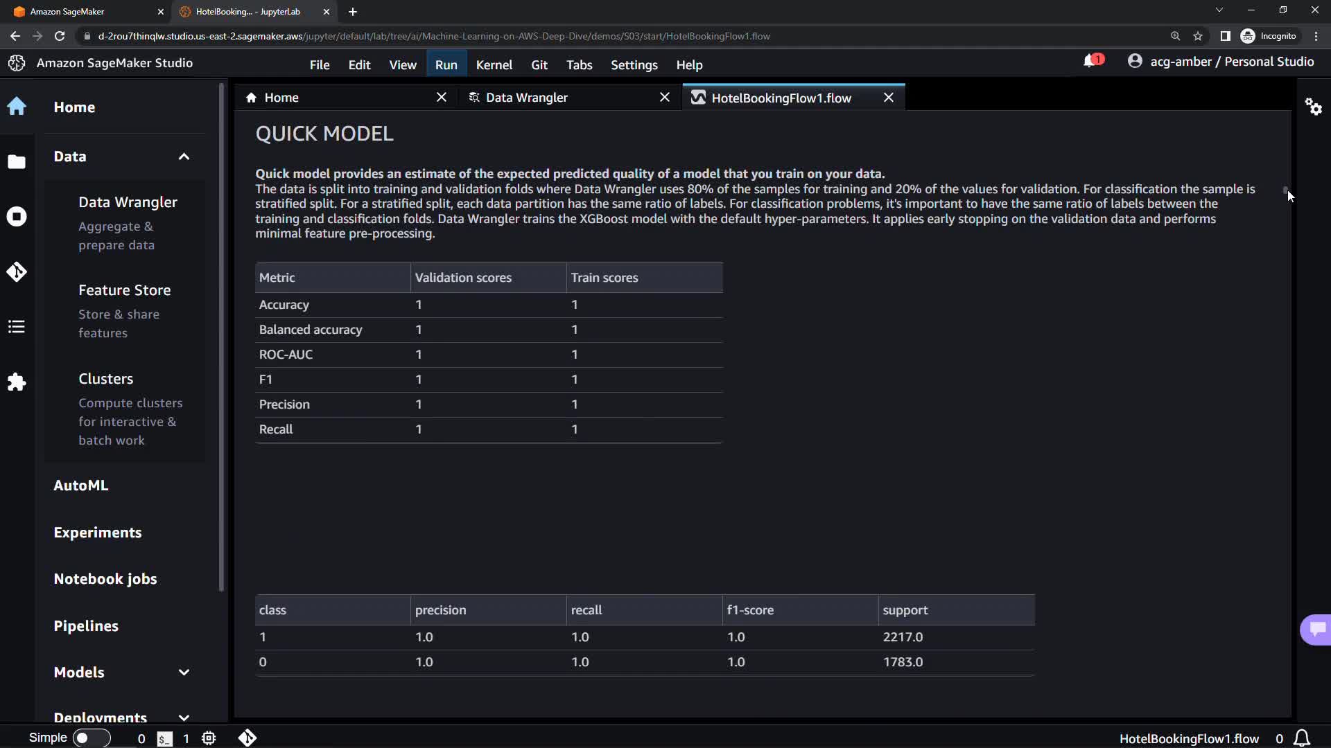Open table of contents list icon

(17, 327)
